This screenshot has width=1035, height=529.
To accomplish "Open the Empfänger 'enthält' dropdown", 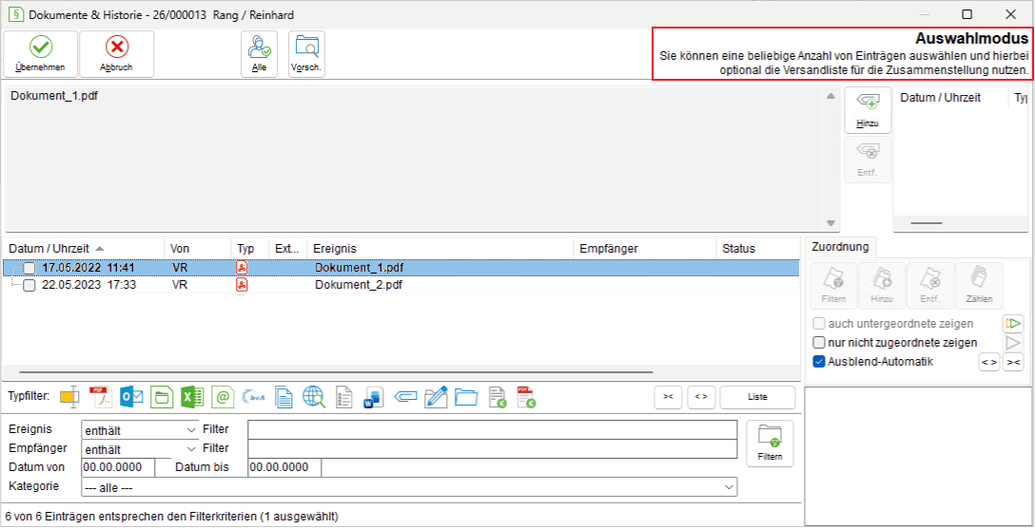I will pyautogui.click(x=140, y=448).
